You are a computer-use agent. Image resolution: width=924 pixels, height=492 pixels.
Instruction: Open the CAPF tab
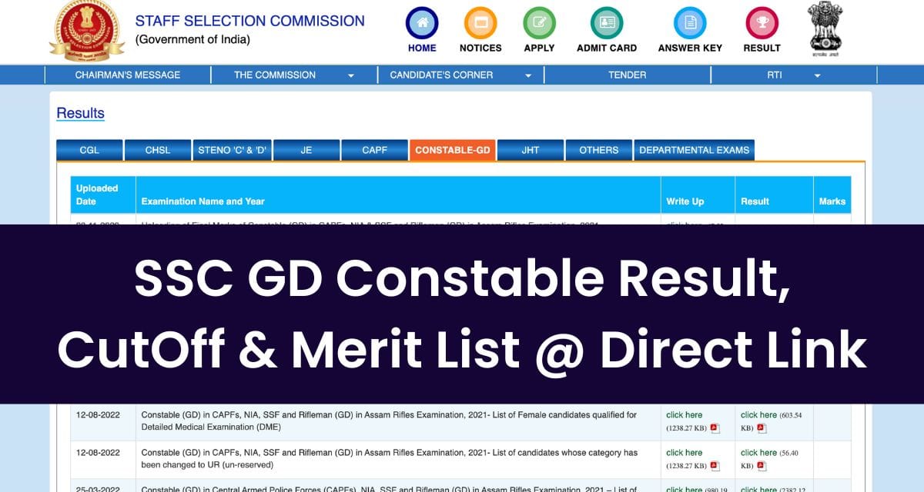pos(374,150)
